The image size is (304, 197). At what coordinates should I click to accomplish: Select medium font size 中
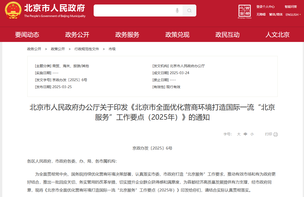pos(245,134)
